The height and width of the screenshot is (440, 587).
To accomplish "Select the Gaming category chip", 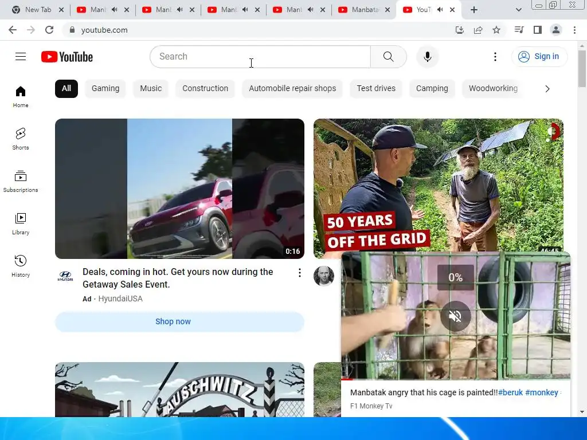I will click(x=105, y=89).
